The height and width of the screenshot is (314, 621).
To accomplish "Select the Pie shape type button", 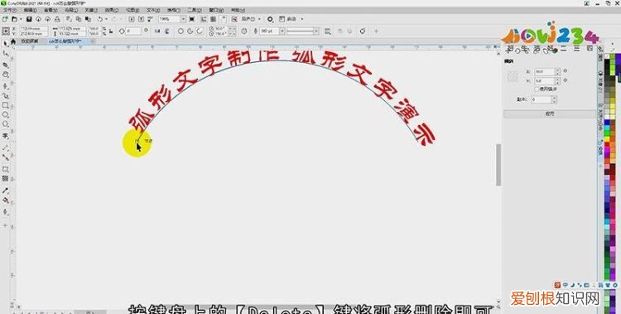I will pos(190,31).
